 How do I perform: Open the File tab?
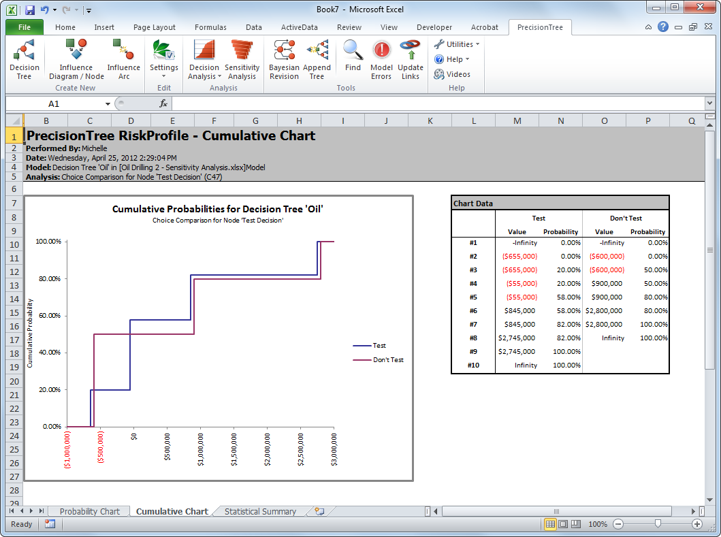25,27
